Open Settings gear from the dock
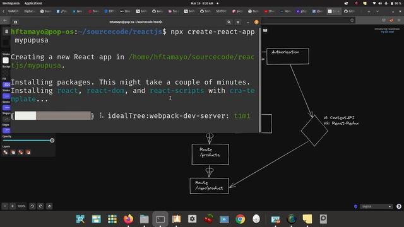Screen dimensions: 404x227 pos(192,219)
